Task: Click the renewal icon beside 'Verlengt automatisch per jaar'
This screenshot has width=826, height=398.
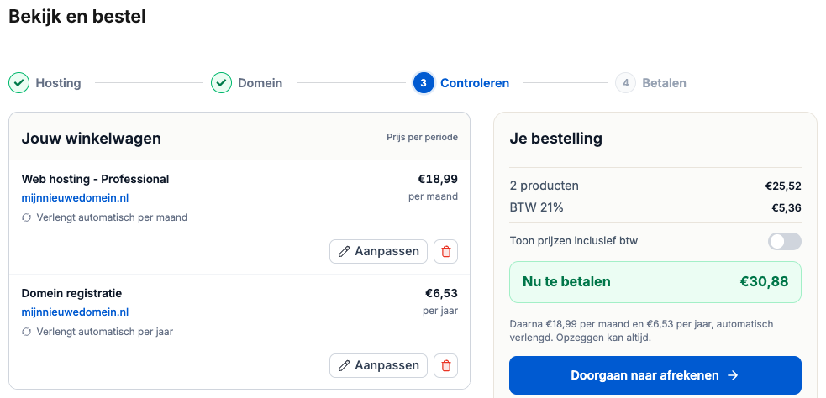Action: (26, 332)
